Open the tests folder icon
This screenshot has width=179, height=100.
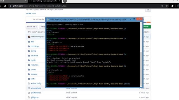29,79
